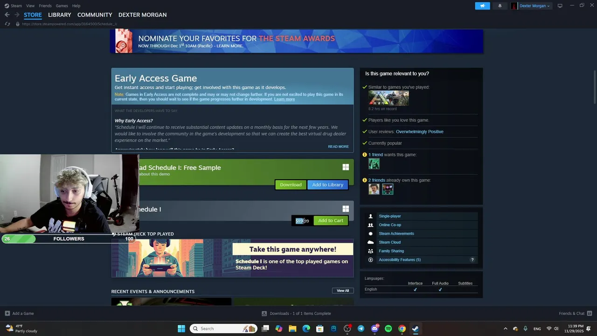Open Google Chrome from the taskbar
The width and height of the screenshot is (597, 336).
click(x=402, y=329)
